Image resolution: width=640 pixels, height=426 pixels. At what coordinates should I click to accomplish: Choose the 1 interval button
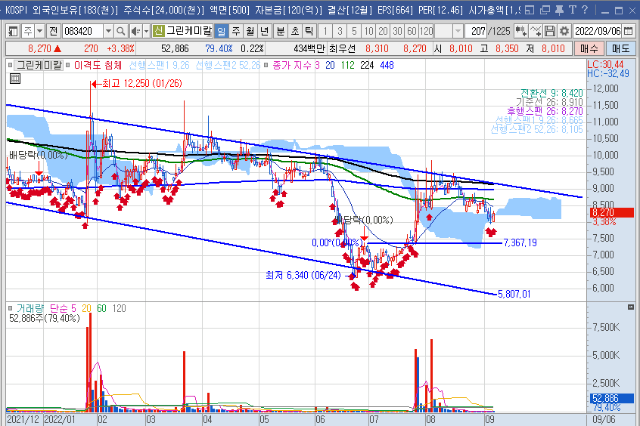click(x=325, y=31)
